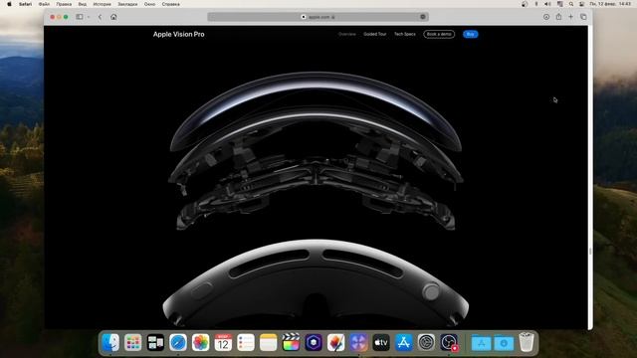
Task: Open the Apple menu
Action: [x=9, y=4]
